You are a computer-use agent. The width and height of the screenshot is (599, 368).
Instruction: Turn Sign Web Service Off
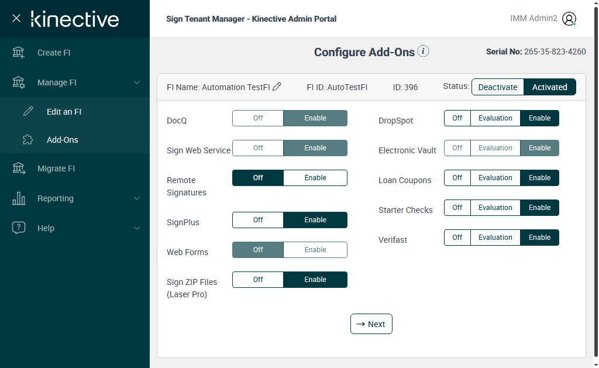pos(258,148)
